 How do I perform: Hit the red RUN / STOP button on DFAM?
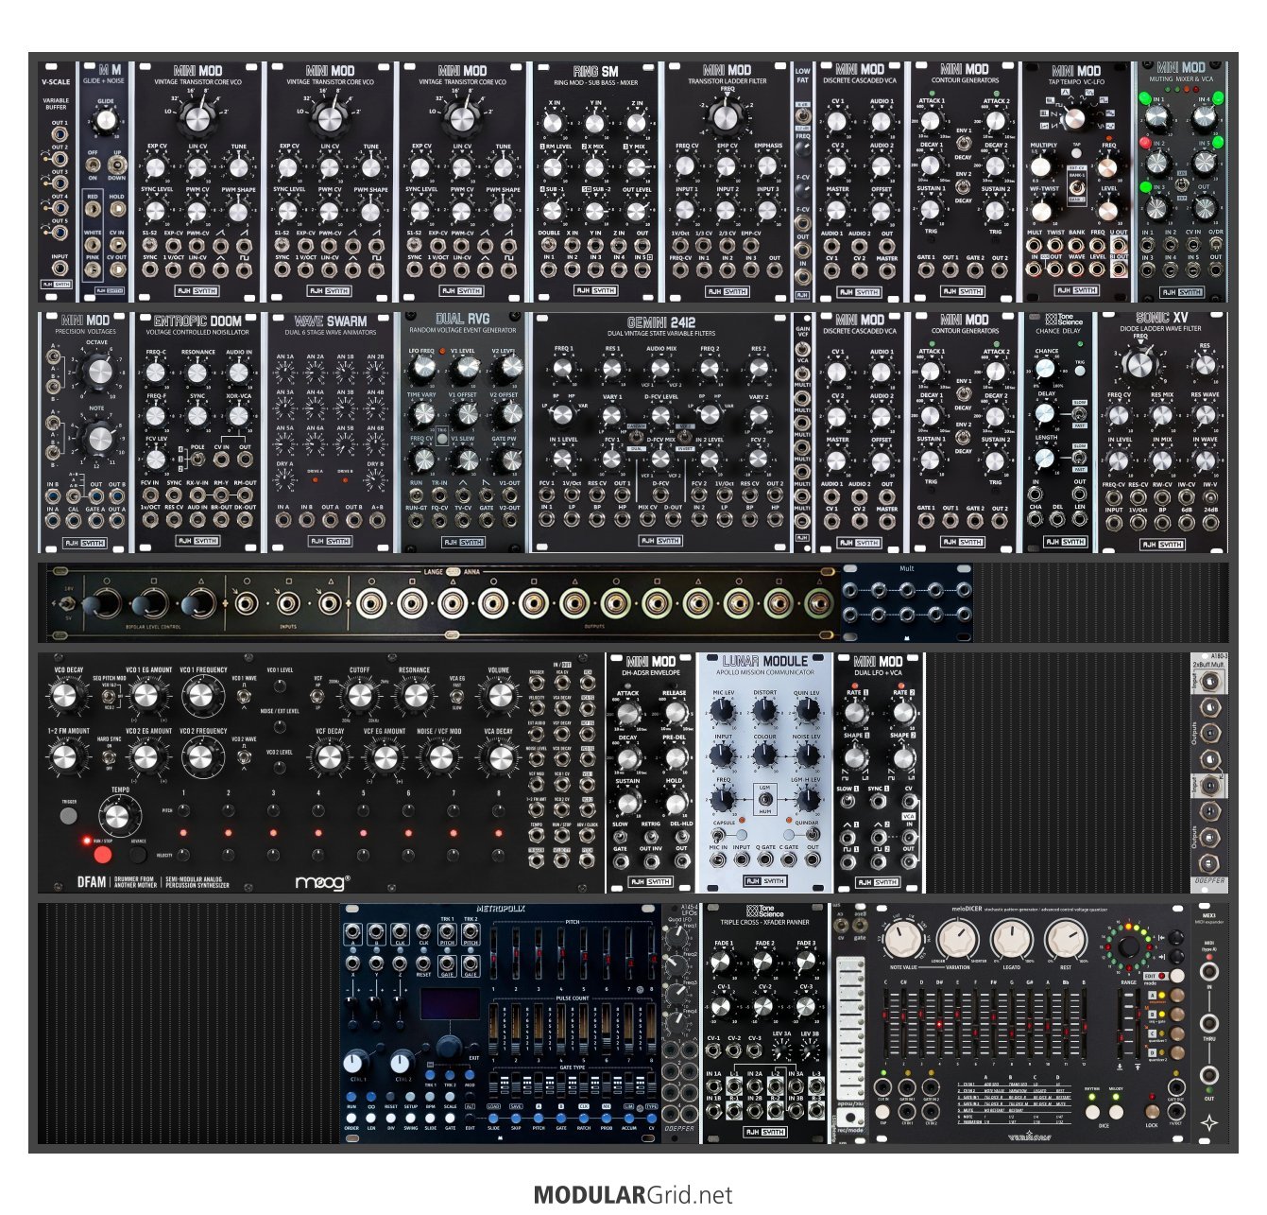[x=102, y=855]
